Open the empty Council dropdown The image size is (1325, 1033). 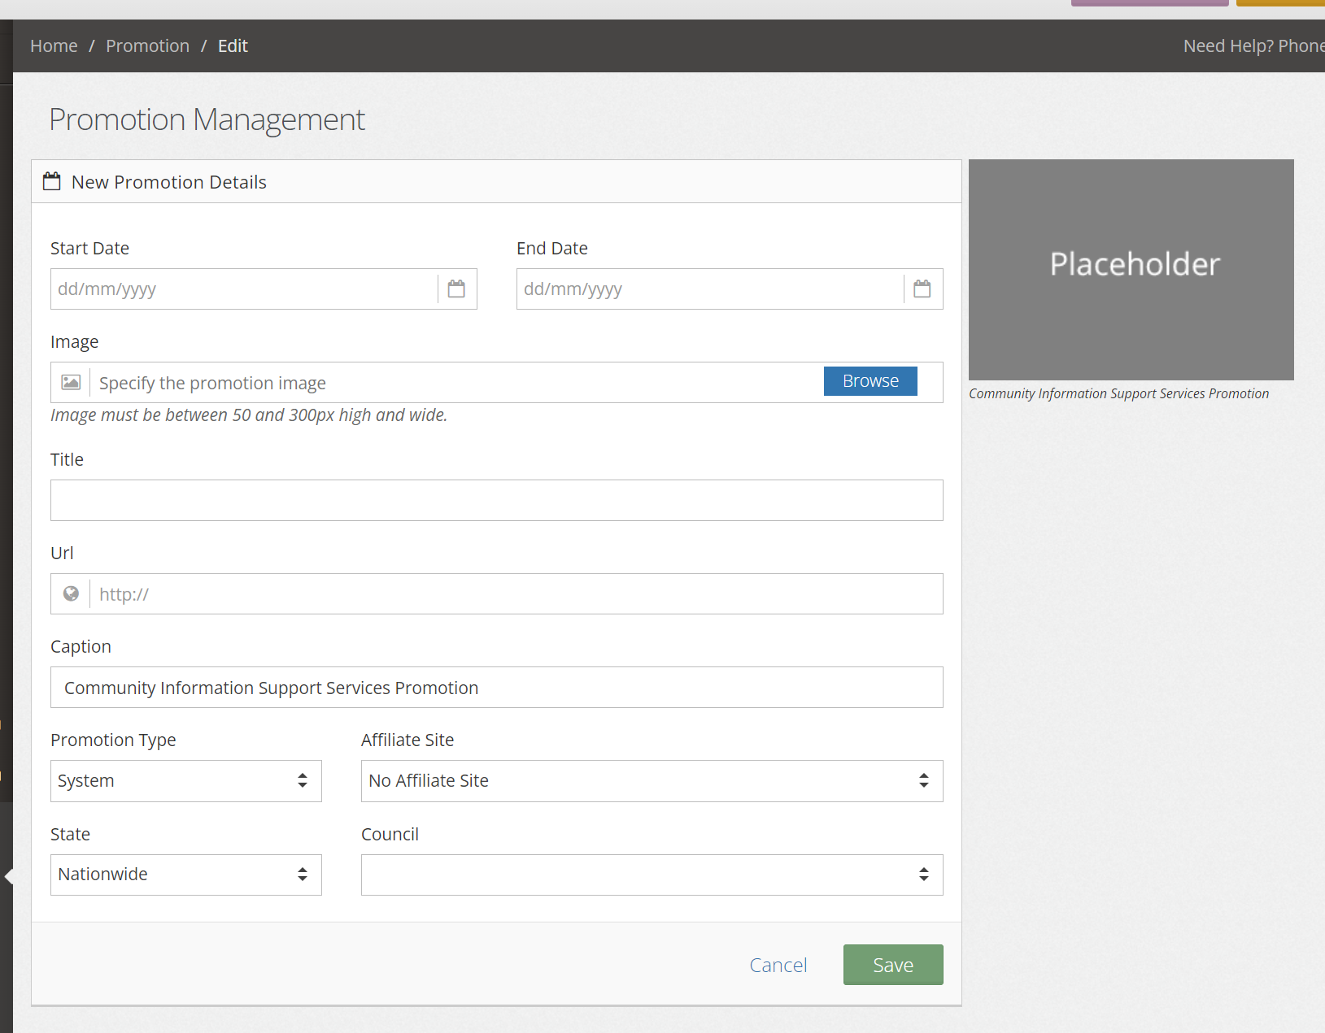tap(652, 875)
